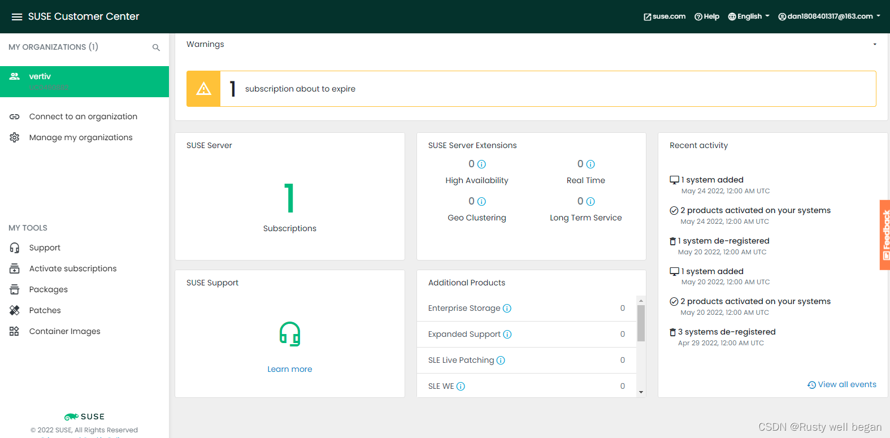The height and width of the screenshot is (438, 890).
Task: Click the Packages icon in My Tools
Action: pyautogui.click(x=15, y=289)
